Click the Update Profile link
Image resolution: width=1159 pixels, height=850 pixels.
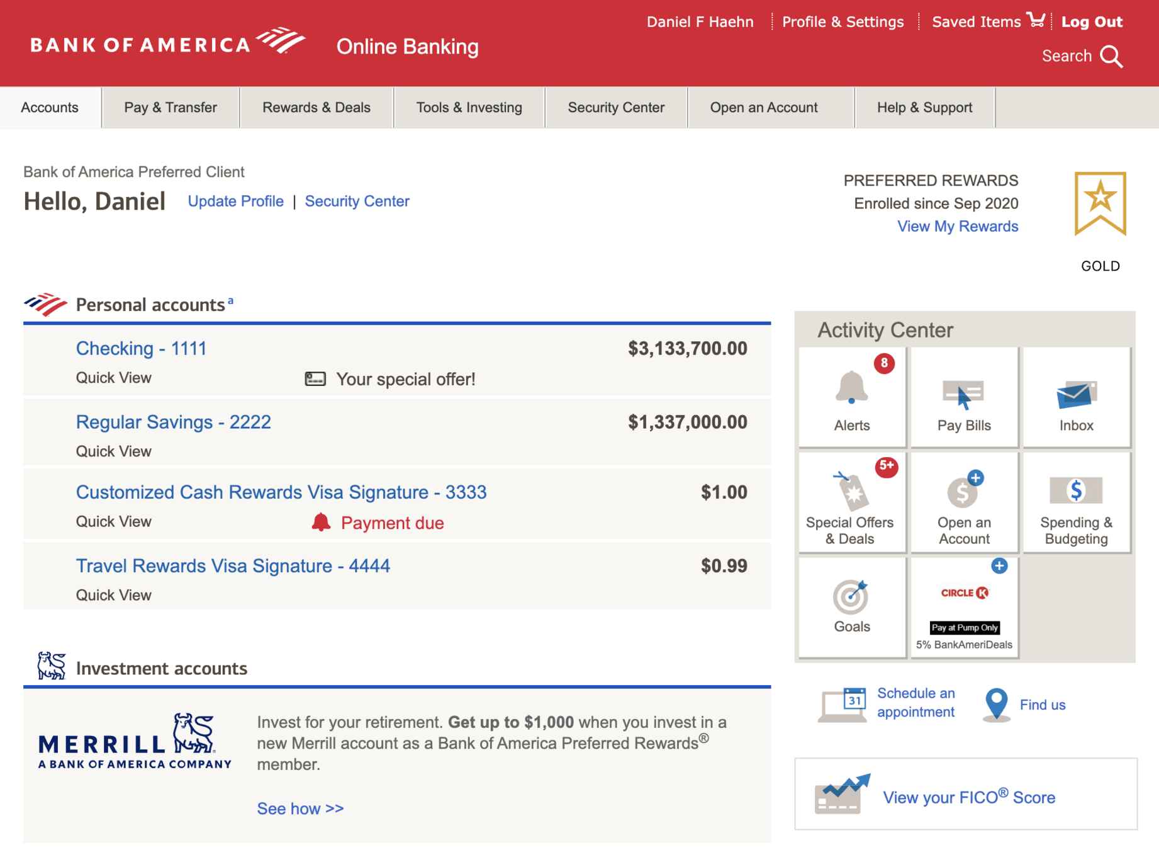(x=236, y=201)
